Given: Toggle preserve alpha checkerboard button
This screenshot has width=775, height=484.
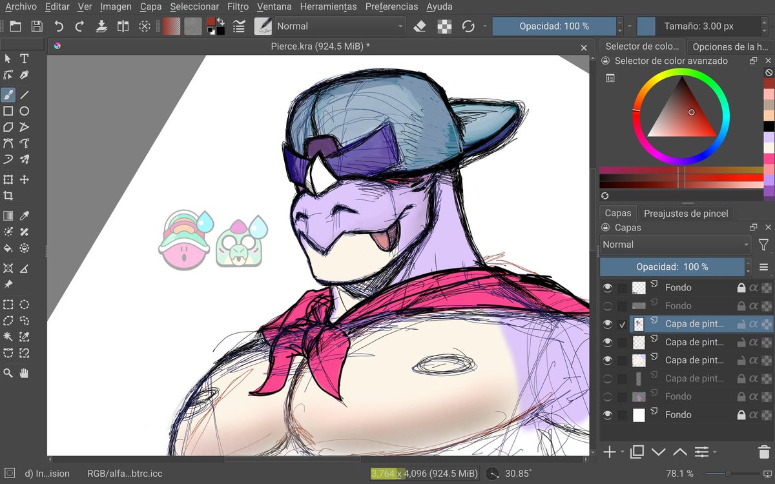Looking at the screenshot, I should pos(444,26).
